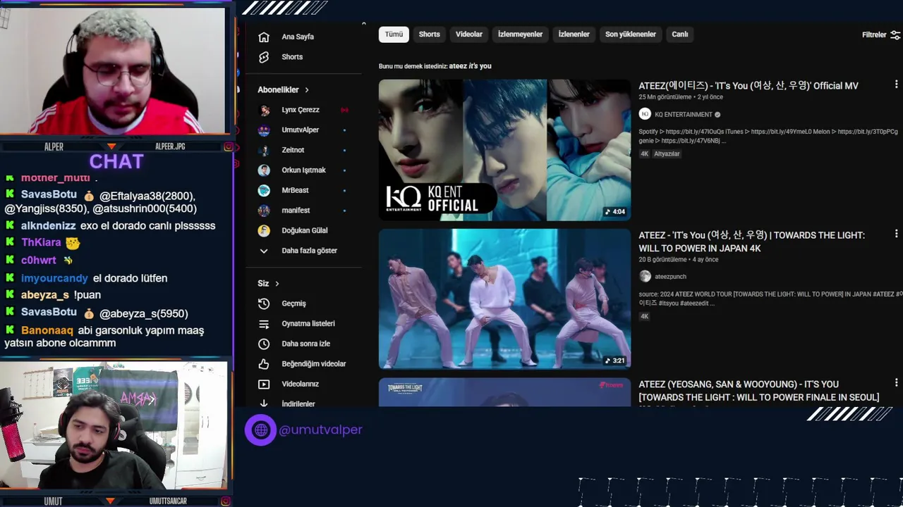This screenshot has width=903, height=507.
Task: Click the Beğendiğim videolar thumbs-up icon
Action: (x=264, y=364)
